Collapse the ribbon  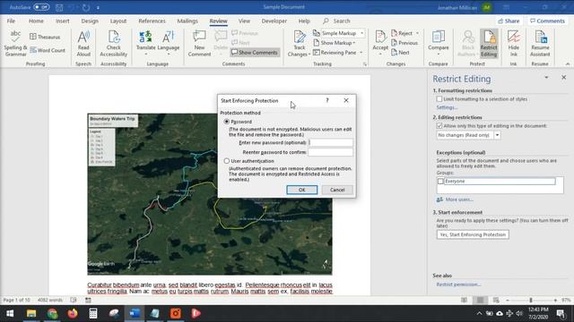tap(568, 64)
